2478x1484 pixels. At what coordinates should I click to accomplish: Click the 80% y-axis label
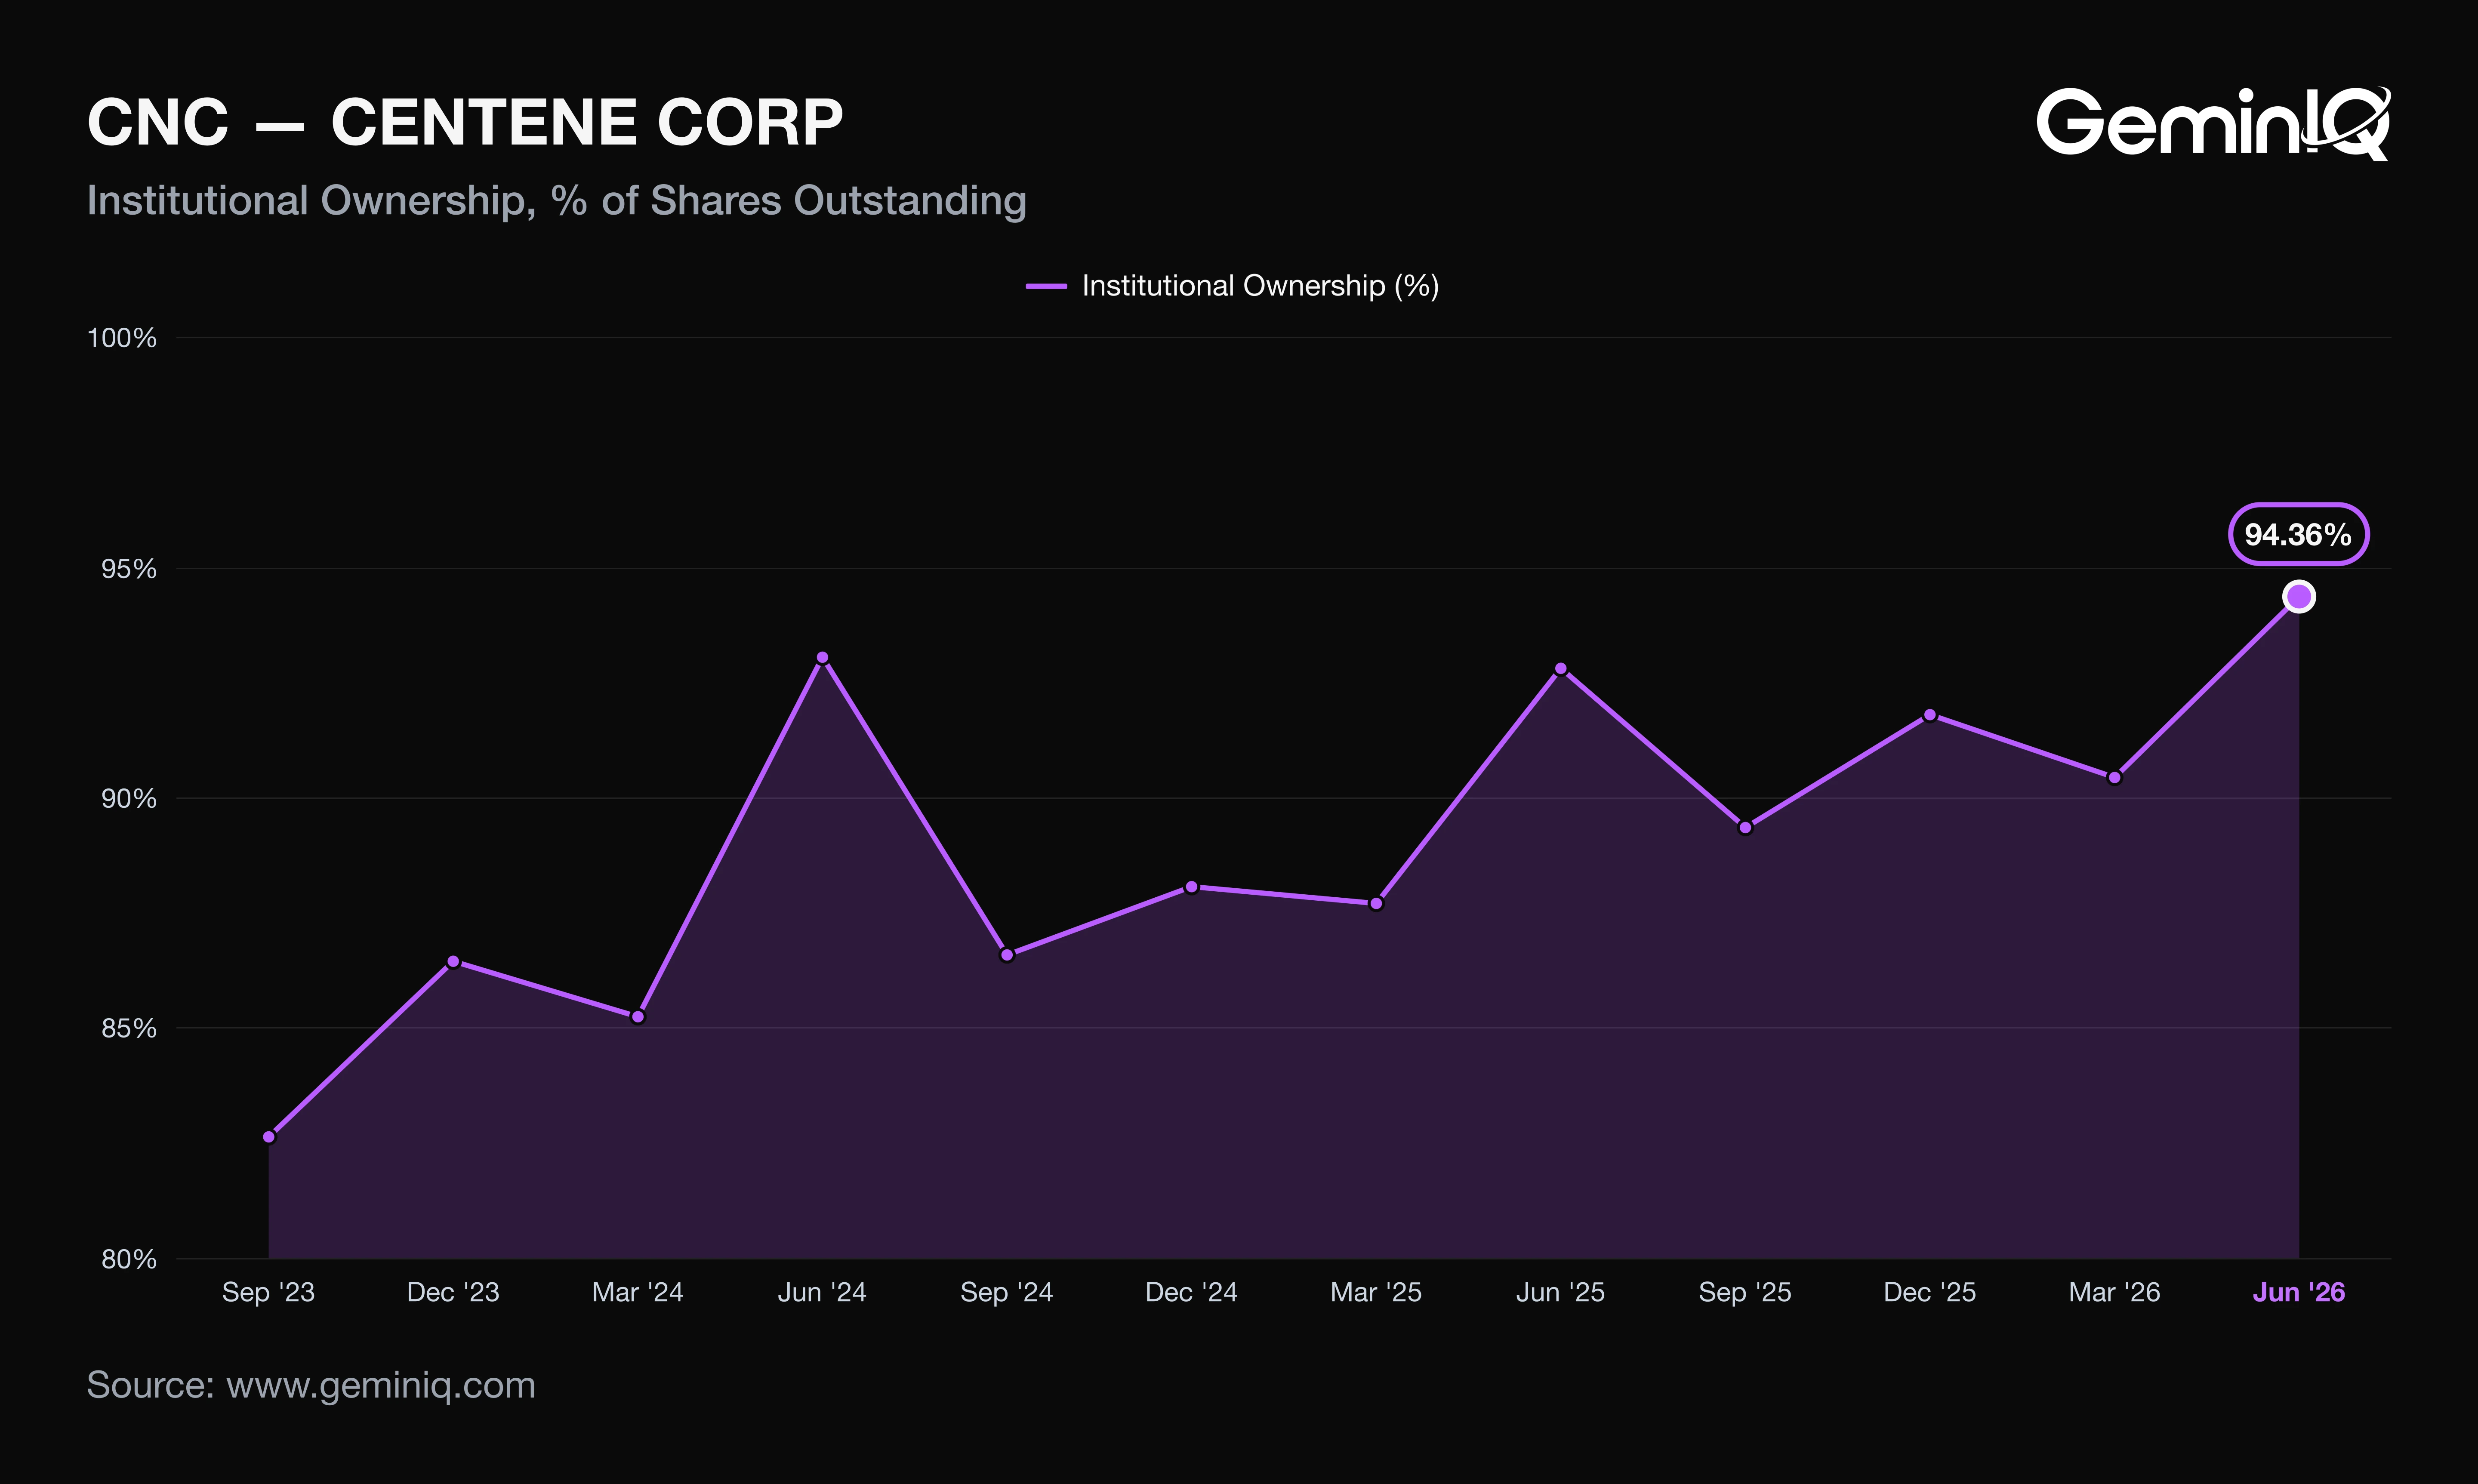(x=129, y=1260)
